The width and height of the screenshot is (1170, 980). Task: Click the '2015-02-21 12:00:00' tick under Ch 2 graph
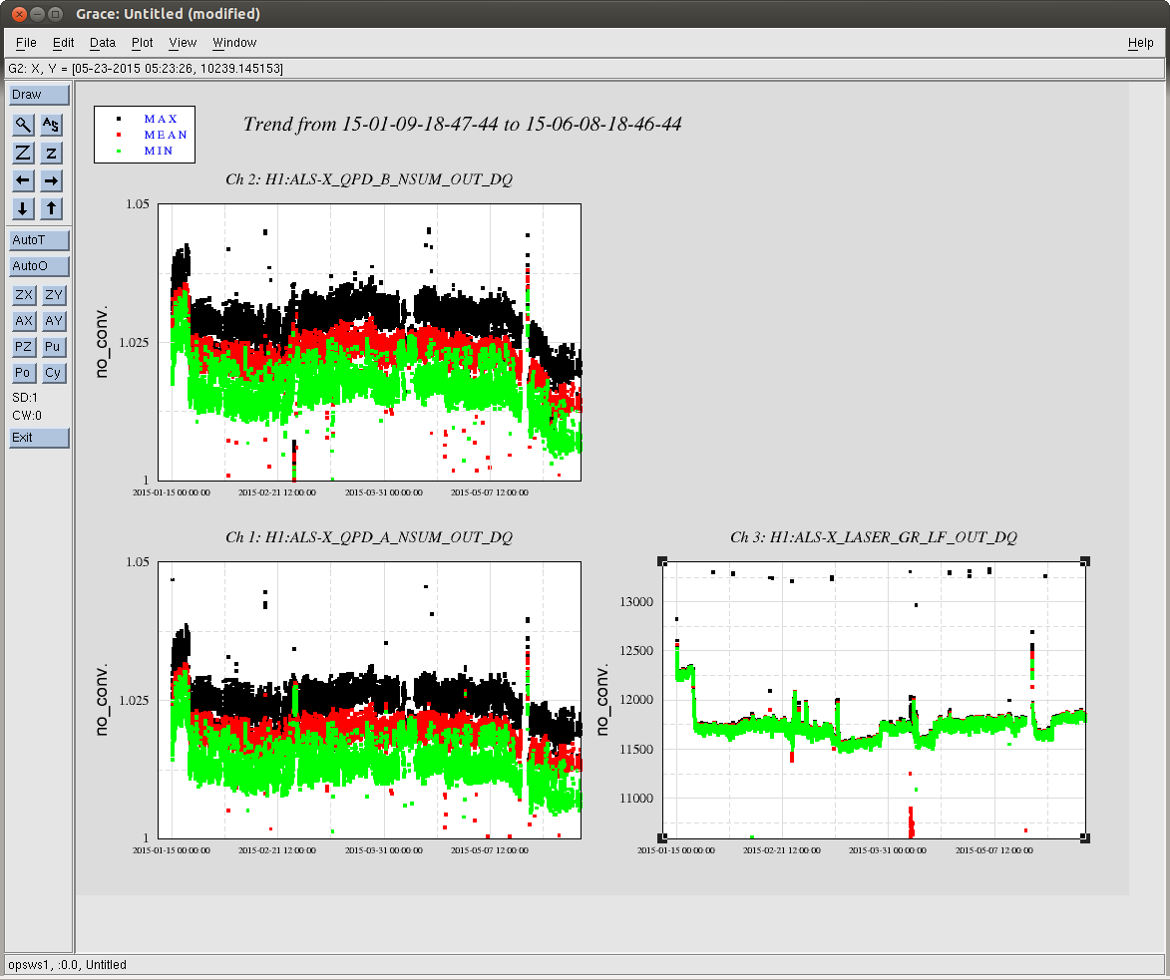point(277,492)
